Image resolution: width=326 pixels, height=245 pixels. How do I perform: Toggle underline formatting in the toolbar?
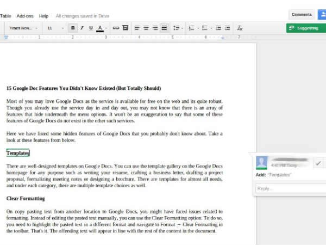point(91,28)
